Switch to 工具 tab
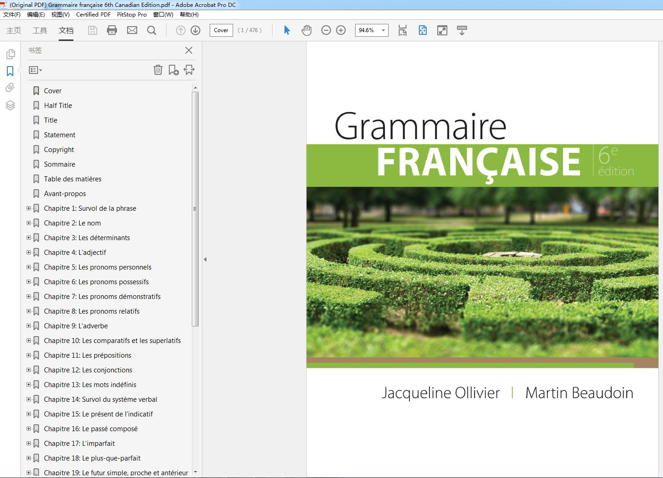Viewport: 663px width, 478px height. [x=40, y=30]
